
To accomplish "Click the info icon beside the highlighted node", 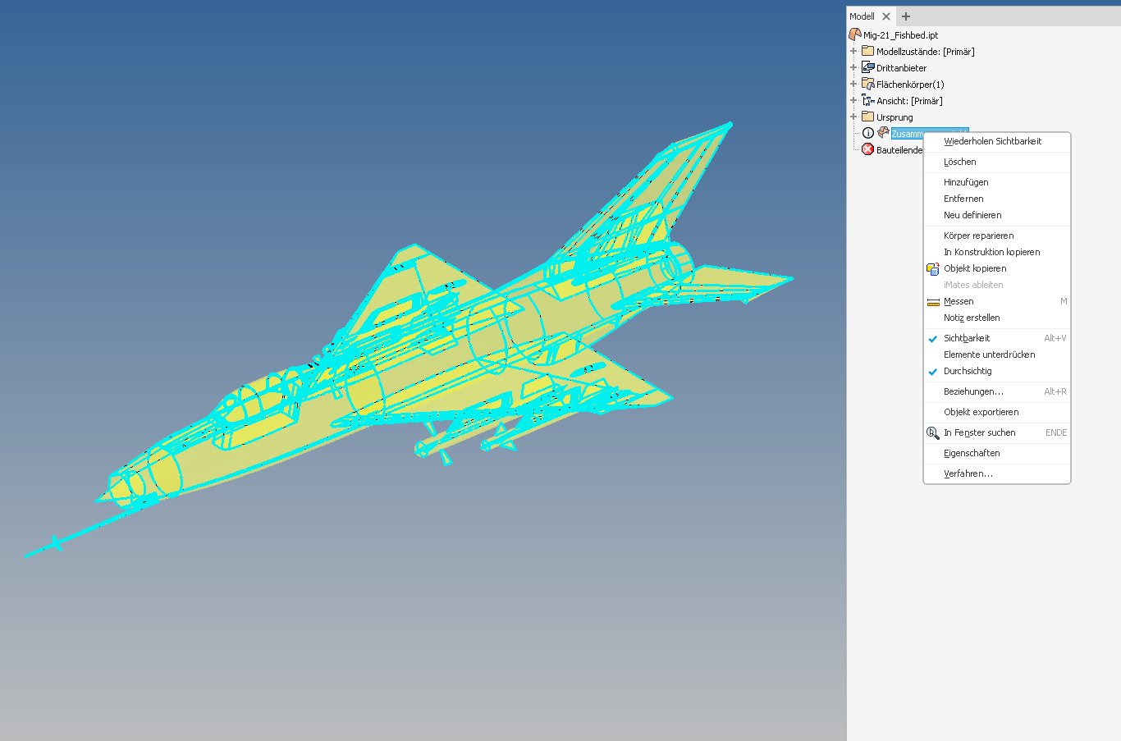I will (867, 132).
